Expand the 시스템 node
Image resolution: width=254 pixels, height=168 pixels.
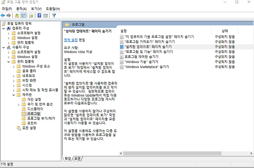(x=14, y=86)
